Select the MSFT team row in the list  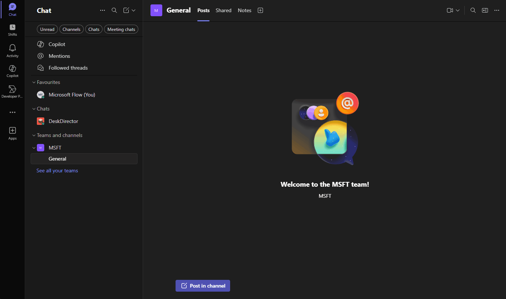84,148
